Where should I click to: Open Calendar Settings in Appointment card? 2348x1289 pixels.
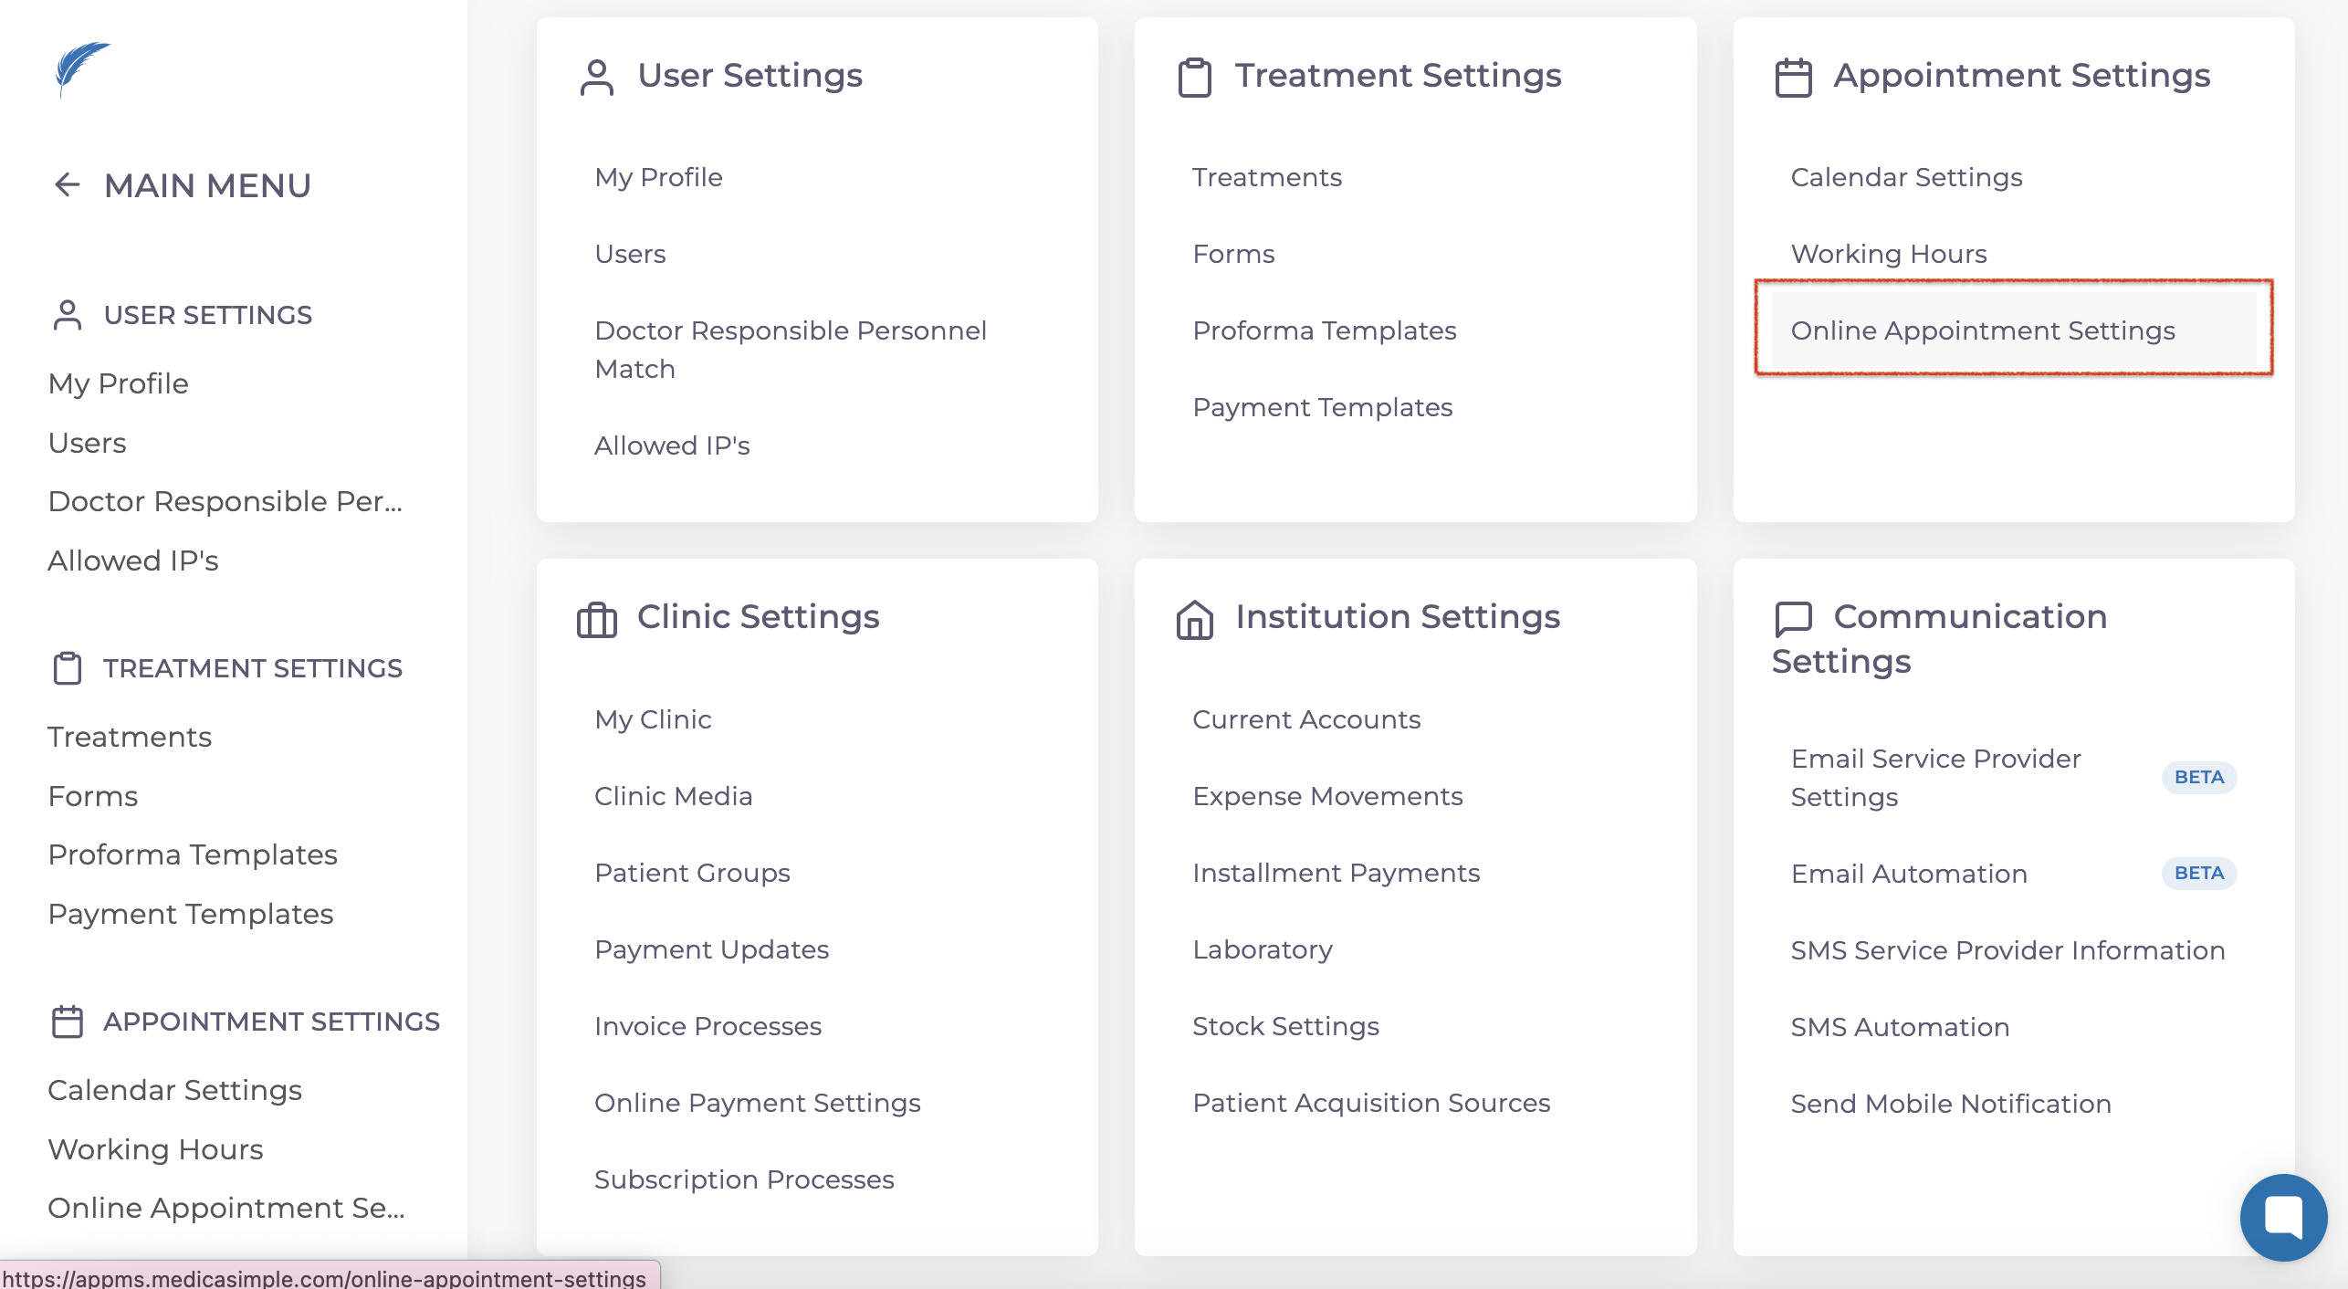[x=1906, y=177]
